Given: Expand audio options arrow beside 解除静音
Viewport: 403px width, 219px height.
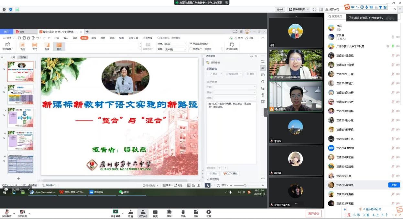Looking at the screenshot, I should coord(14,213).
